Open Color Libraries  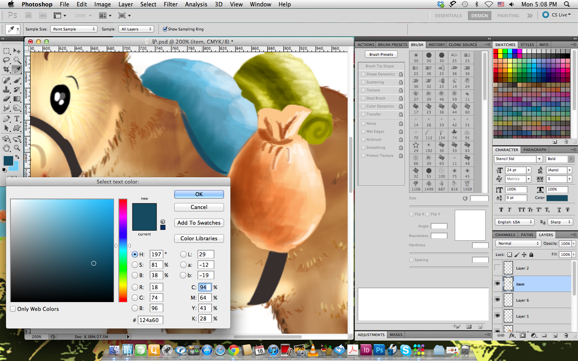point(199,238)
